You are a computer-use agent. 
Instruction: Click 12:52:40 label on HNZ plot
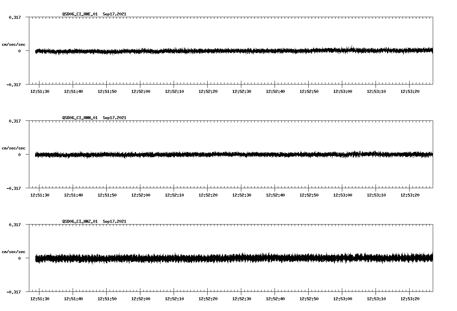point(275,299)
